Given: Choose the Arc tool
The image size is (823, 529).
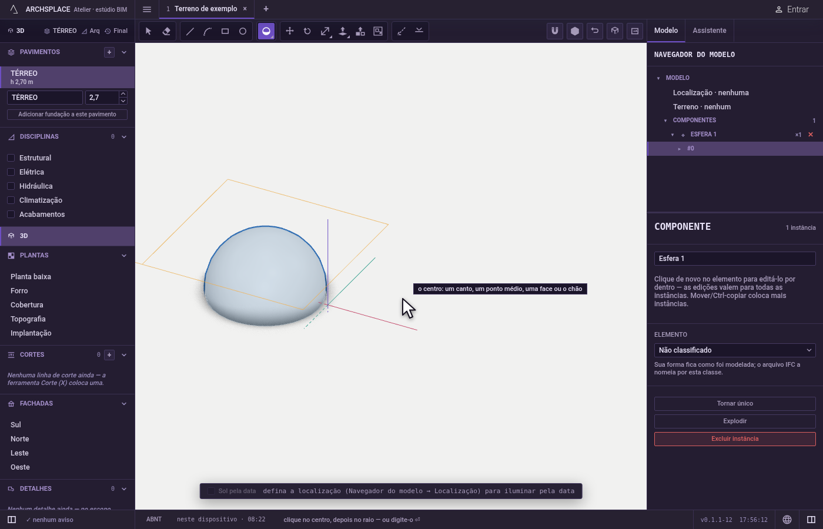Looking at the screenshot, I should tap(208, 31).
